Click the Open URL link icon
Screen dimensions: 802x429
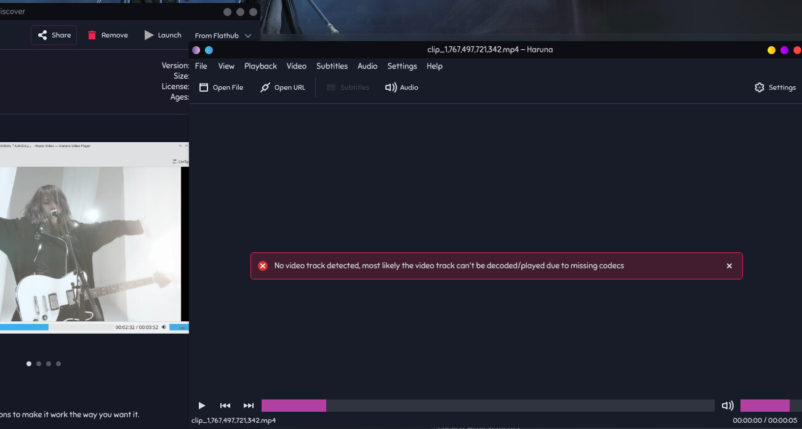coord(265,87)
